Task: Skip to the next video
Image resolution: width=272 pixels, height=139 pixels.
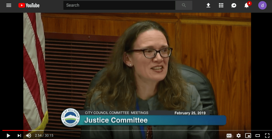Action: 19,136
